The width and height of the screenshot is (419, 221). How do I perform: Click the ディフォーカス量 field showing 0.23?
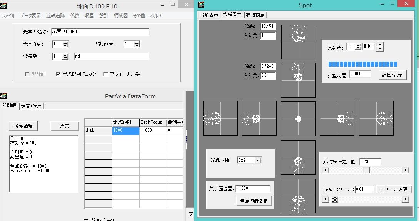tap(370, 162)
